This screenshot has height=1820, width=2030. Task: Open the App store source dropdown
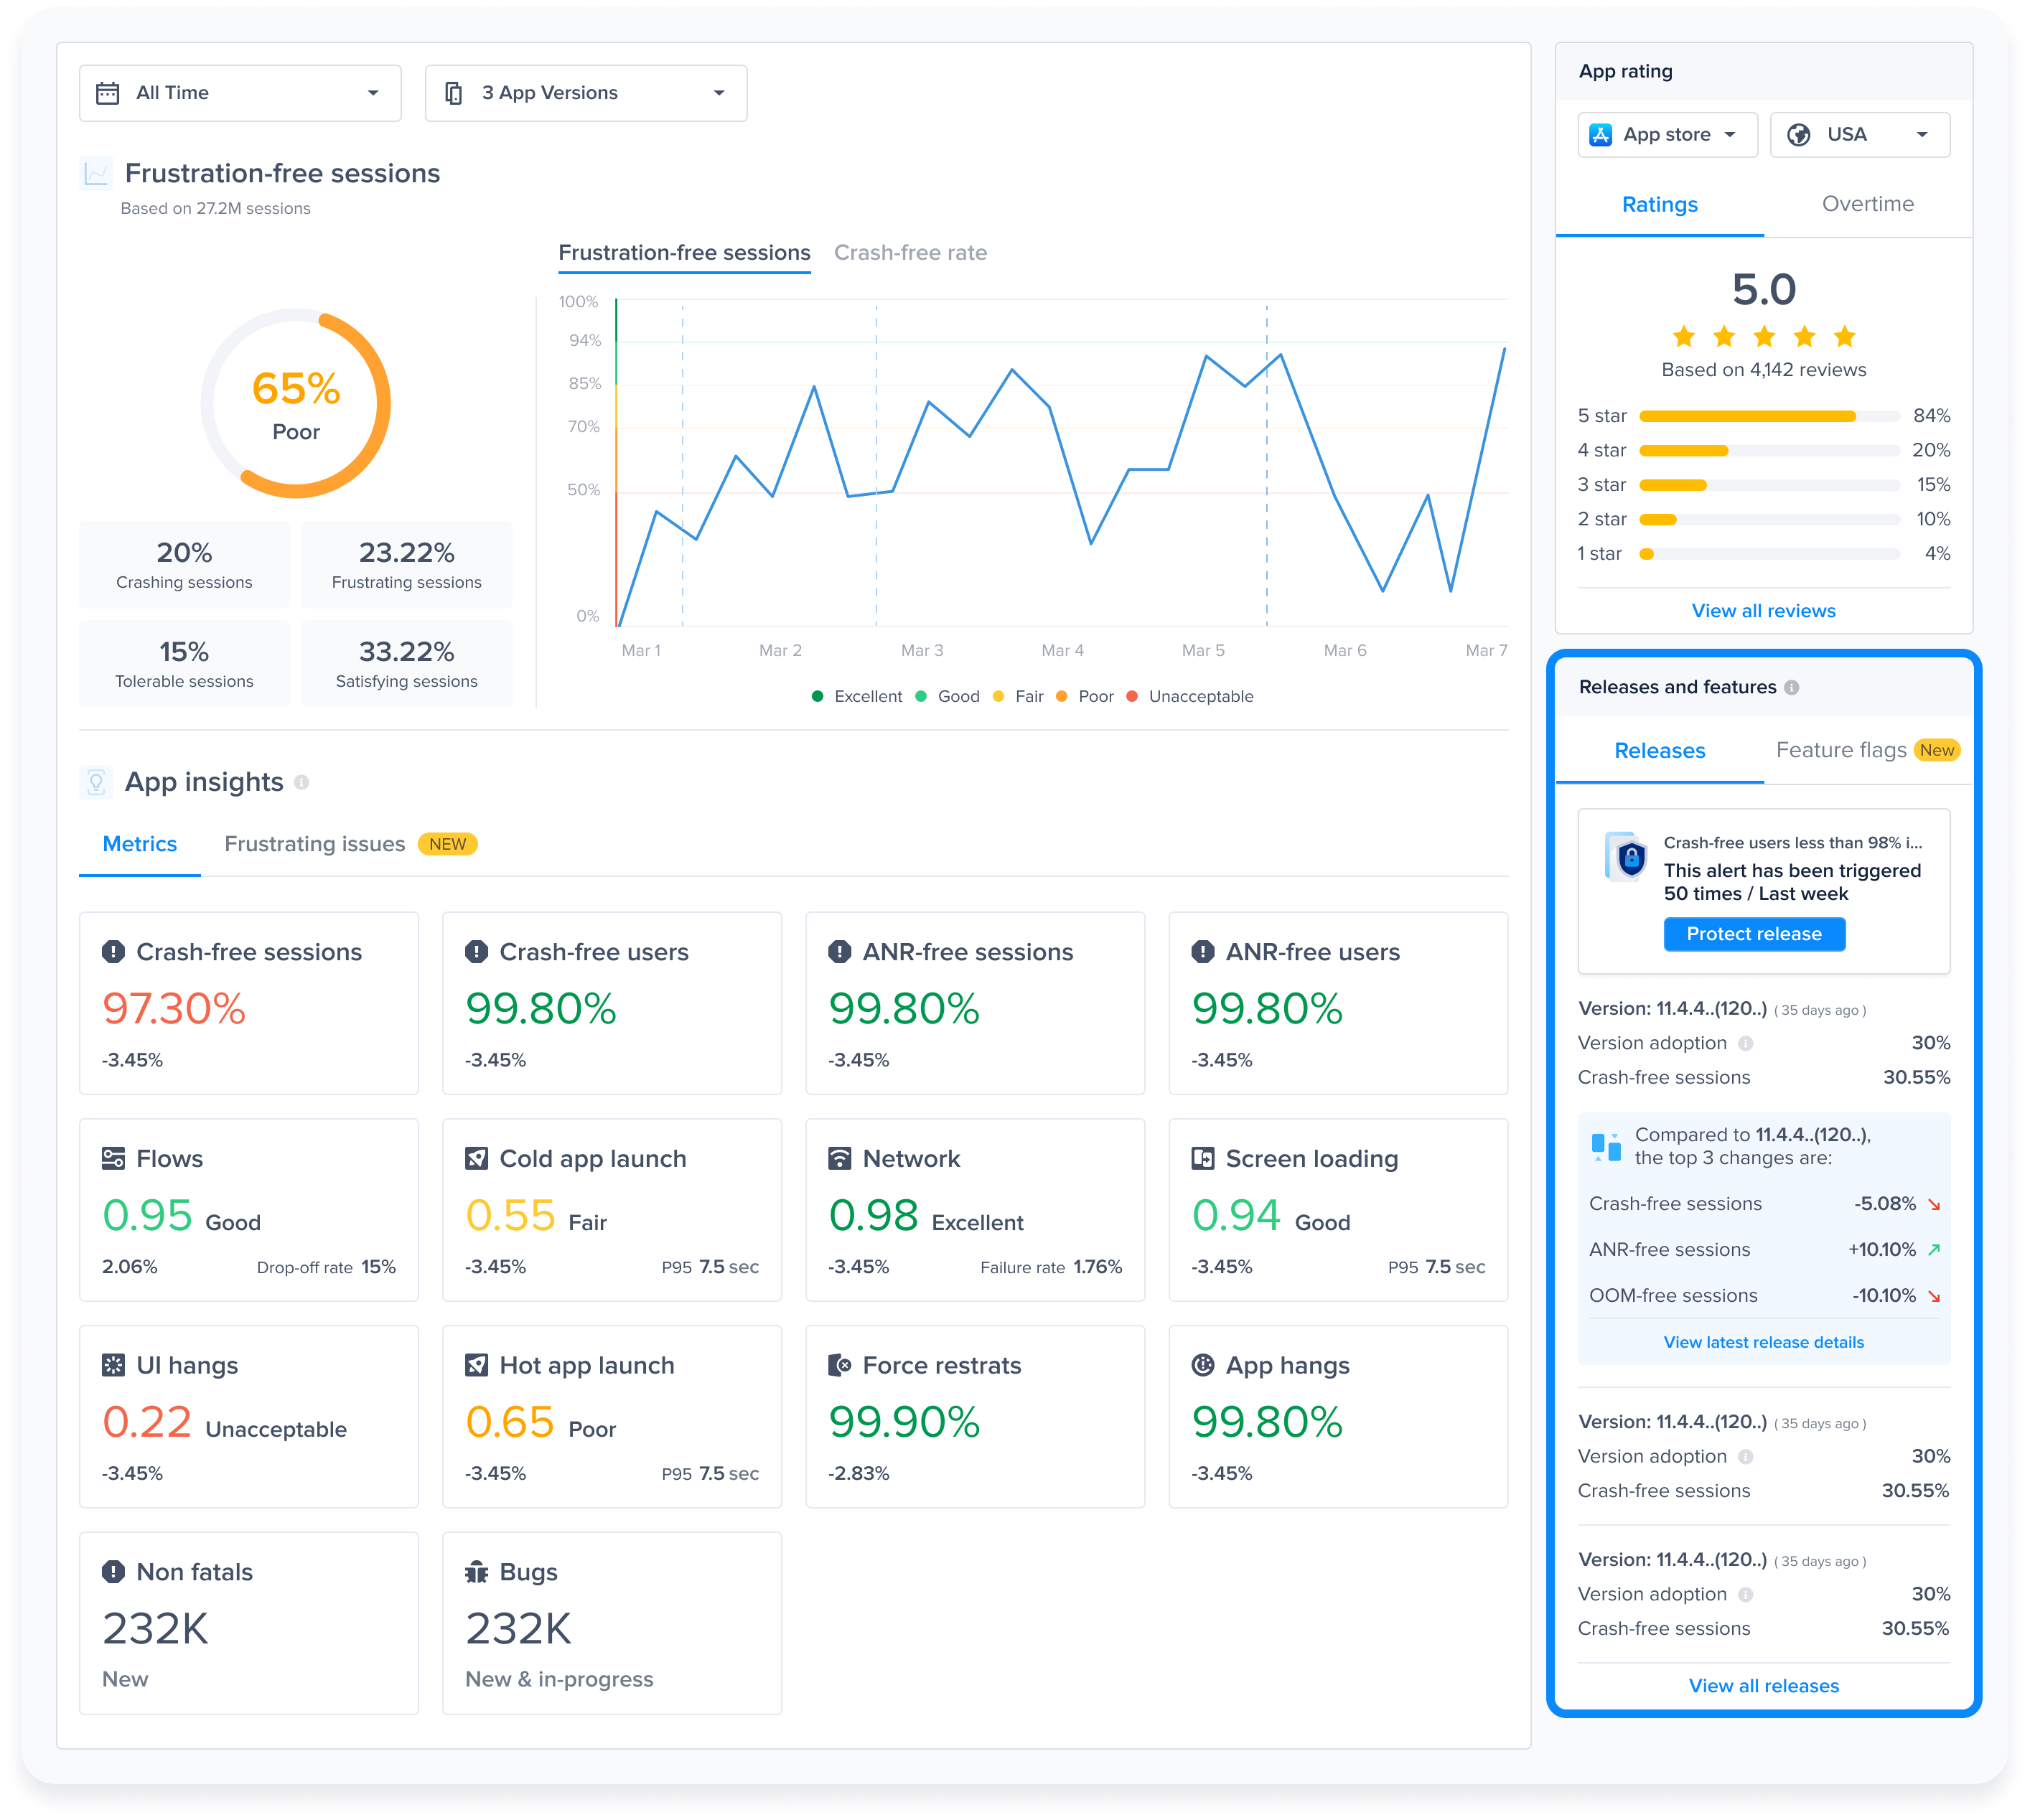(x=1667, y=134)
